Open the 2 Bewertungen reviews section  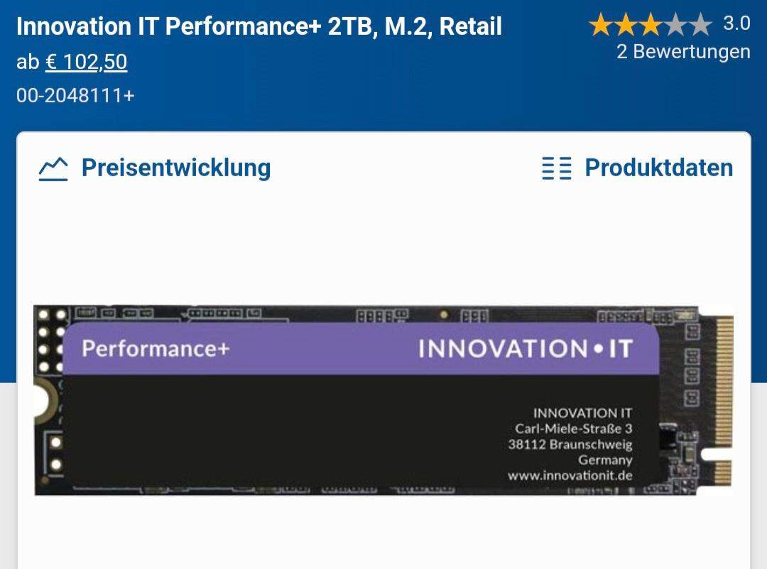tap(682, 53)
